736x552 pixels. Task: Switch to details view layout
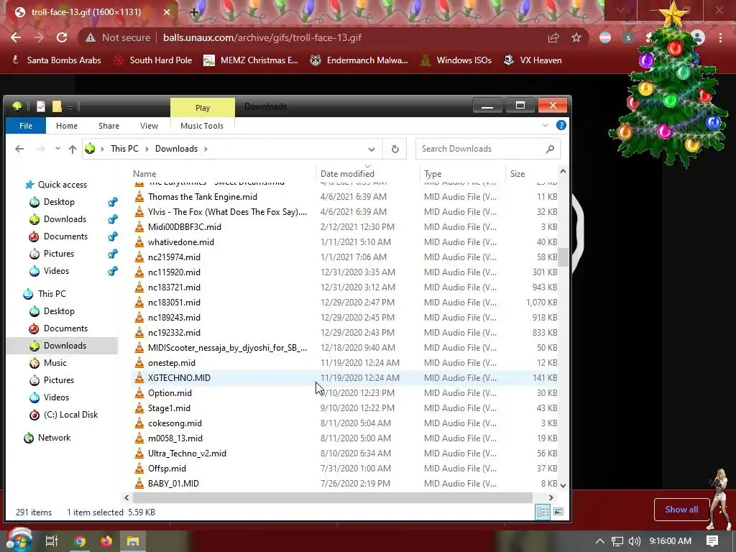coord(543,512)
